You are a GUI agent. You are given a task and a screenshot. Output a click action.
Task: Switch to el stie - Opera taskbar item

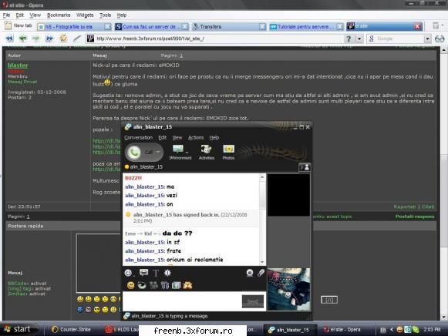(x=342, y=329)
